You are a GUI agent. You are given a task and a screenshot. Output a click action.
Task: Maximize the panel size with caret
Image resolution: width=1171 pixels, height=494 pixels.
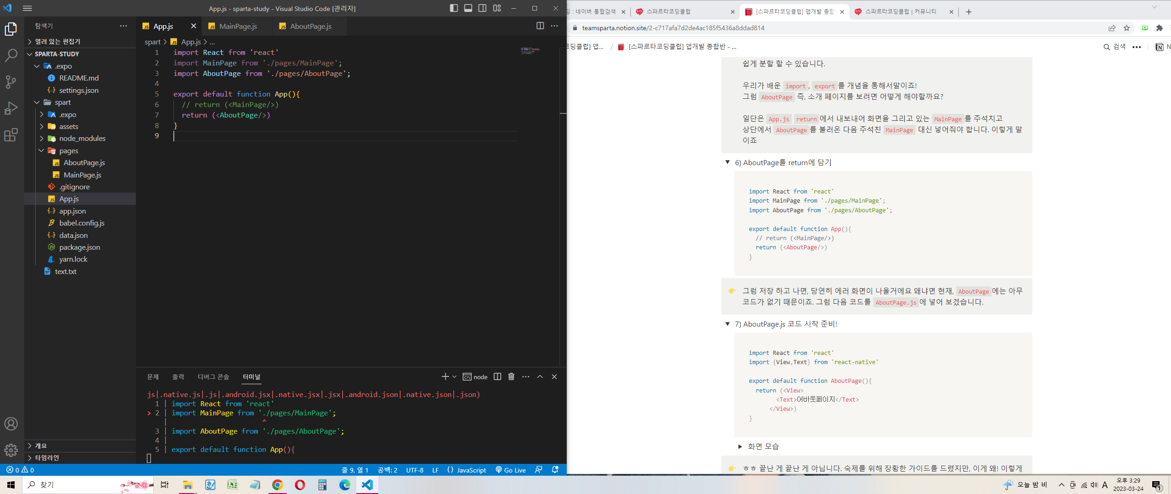(540, 376)
